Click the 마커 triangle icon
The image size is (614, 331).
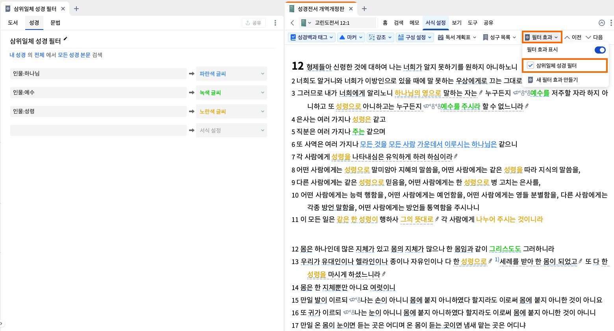(342, 37)
